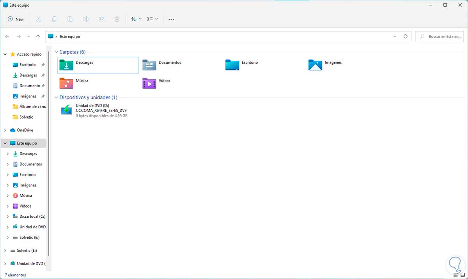Viewport: 468px width, 279px height.
Task: Select Este equipo in navigation pane
Action: (x=27, y=143)
